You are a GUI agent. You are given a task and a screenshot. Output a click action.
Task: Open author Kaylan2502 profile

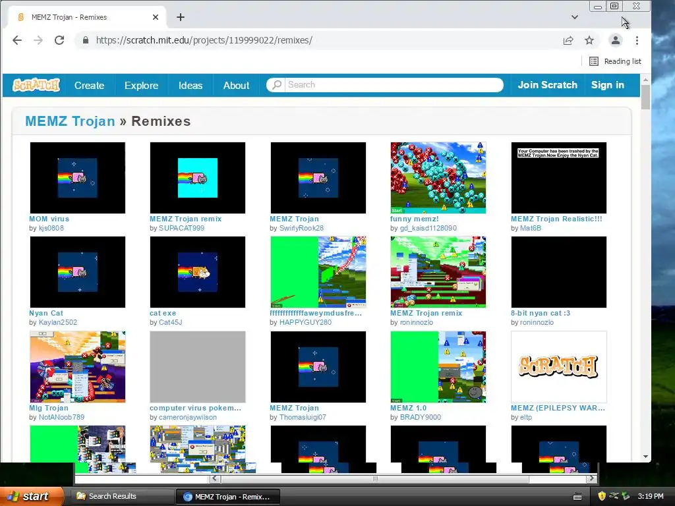click(58, 322)
